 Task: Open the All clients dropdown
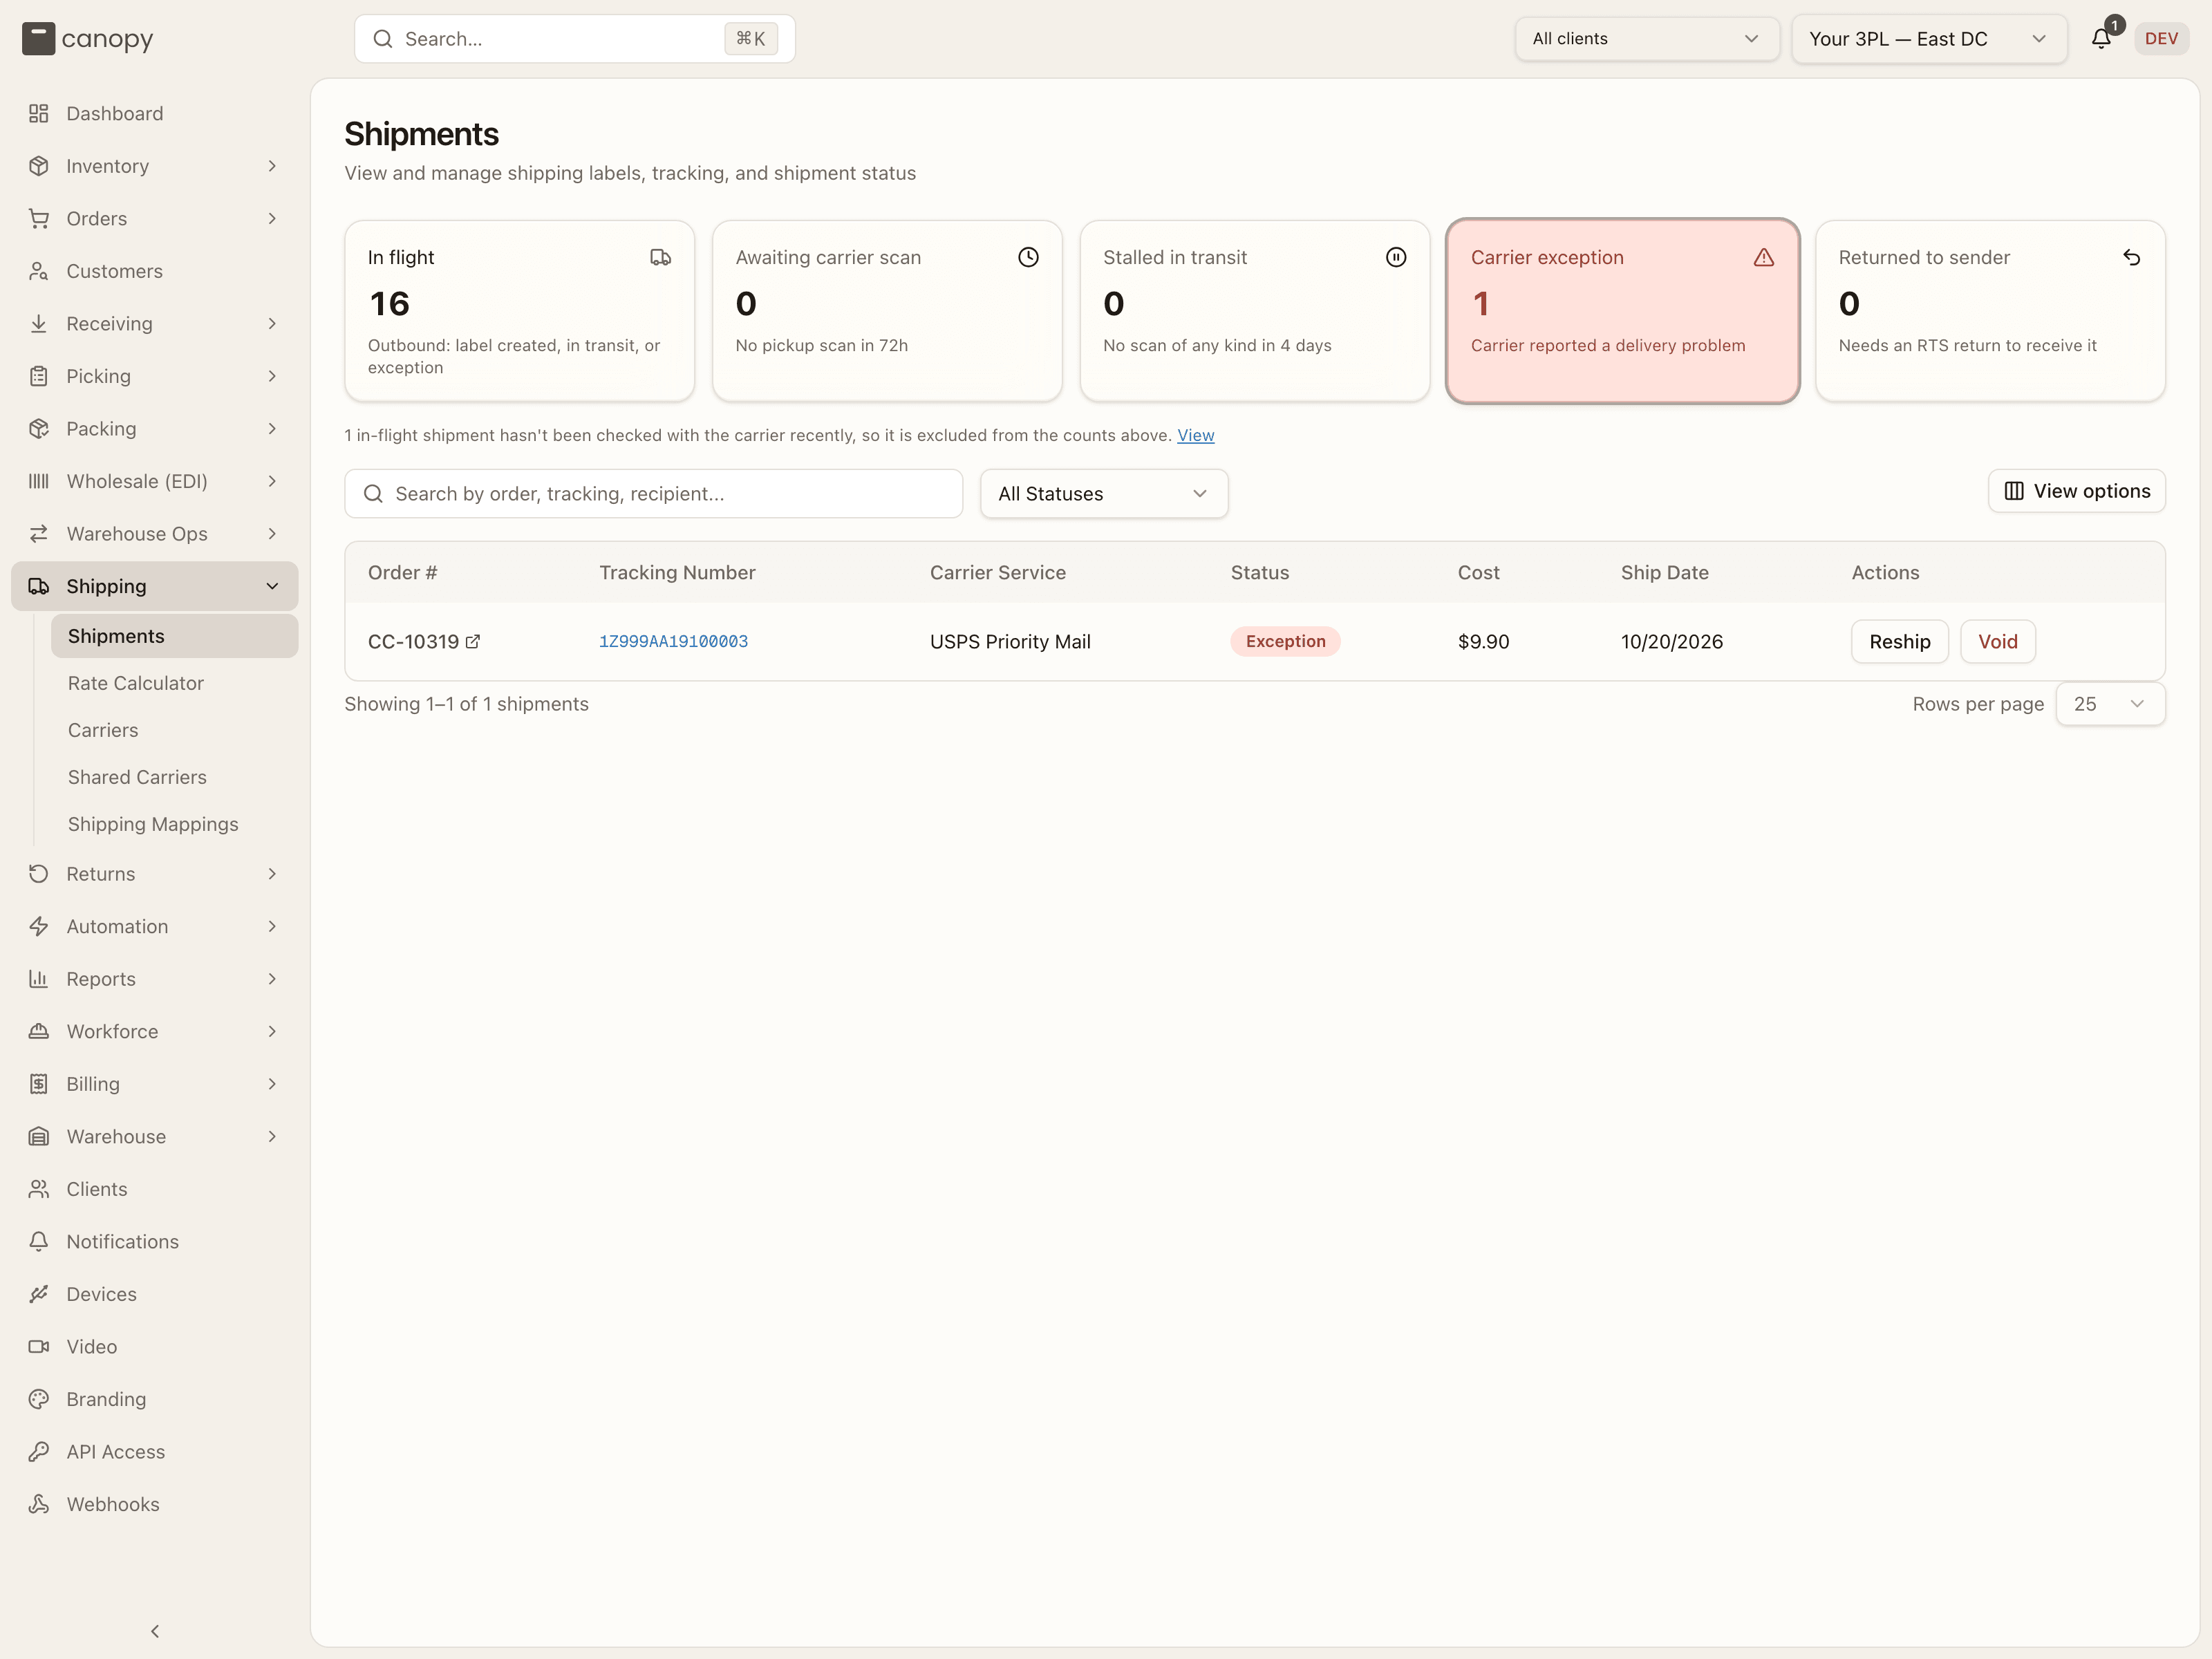[x=1646, y=39]
